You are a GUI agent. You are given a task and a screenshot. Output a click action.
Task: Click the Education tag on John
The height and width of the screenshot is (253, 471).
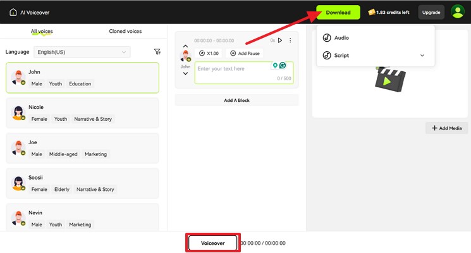point(80,83)
